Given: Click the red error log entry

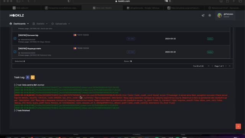Looking at the screenshot, I should (x=121, y=99).
